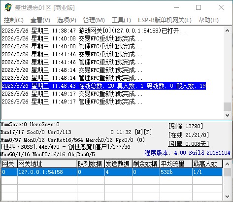Click the 发送数据 column header
The height and width of the screenshot is (202, 233).
(x=118, y=164)
